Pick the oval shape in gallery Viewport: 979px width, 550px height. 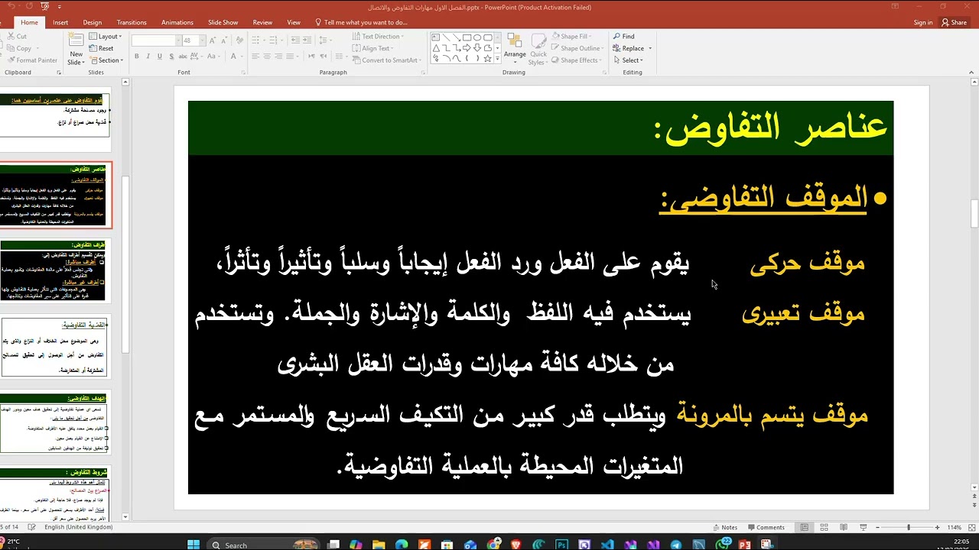pyautogui.click(x=477, y=37)
